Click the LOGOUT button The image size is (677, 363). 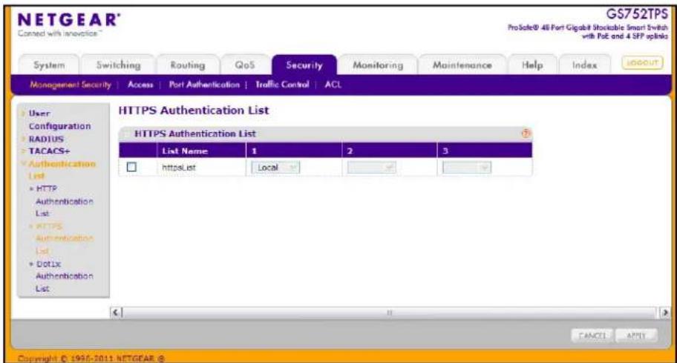pos(642,62)
